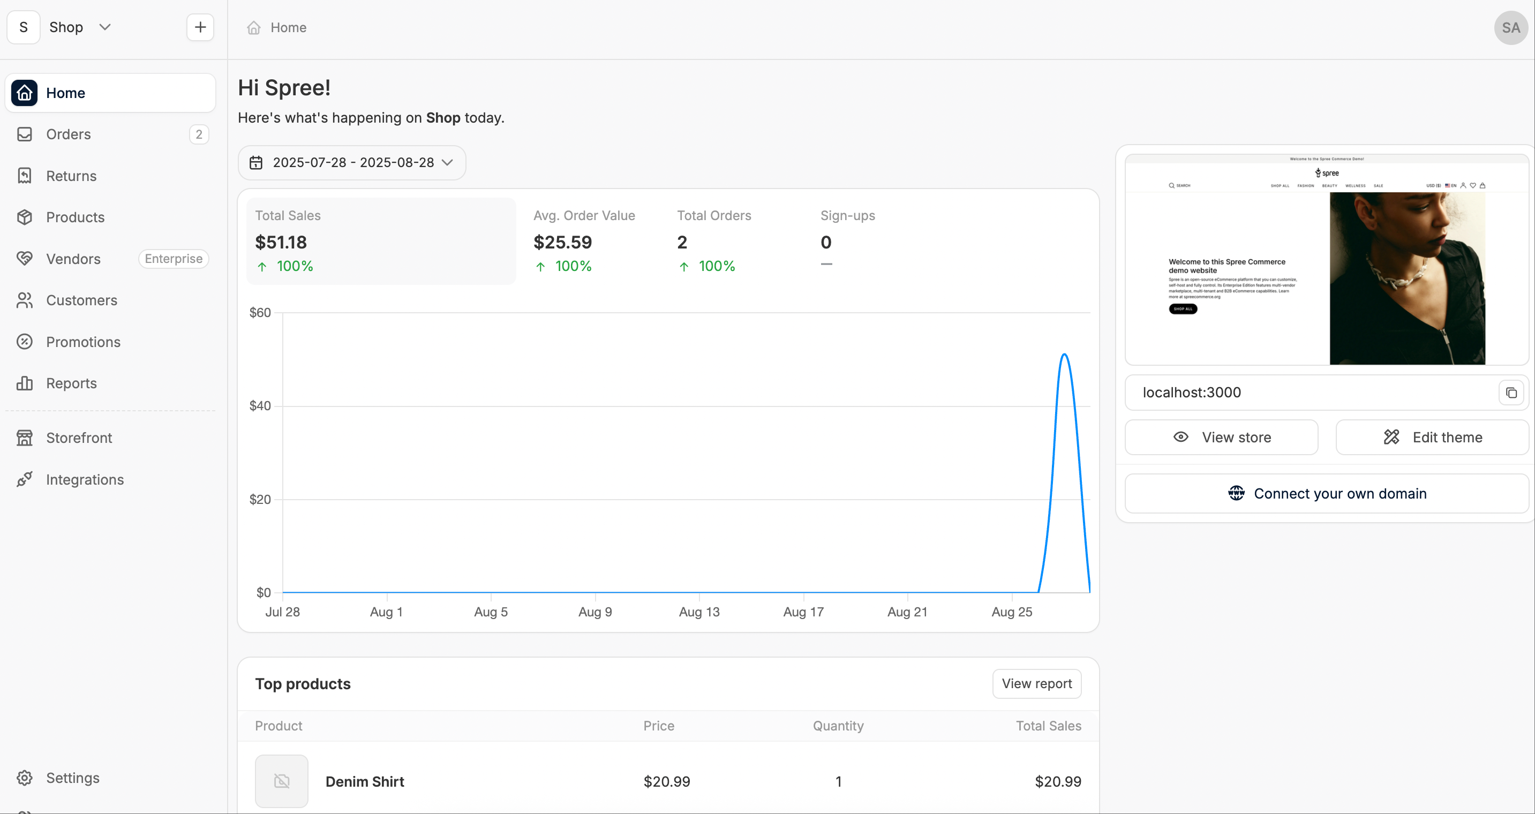Viewport: 1535px width, 814px height.
Task: Select the Total Orders metric
Action: pos(714,241)
